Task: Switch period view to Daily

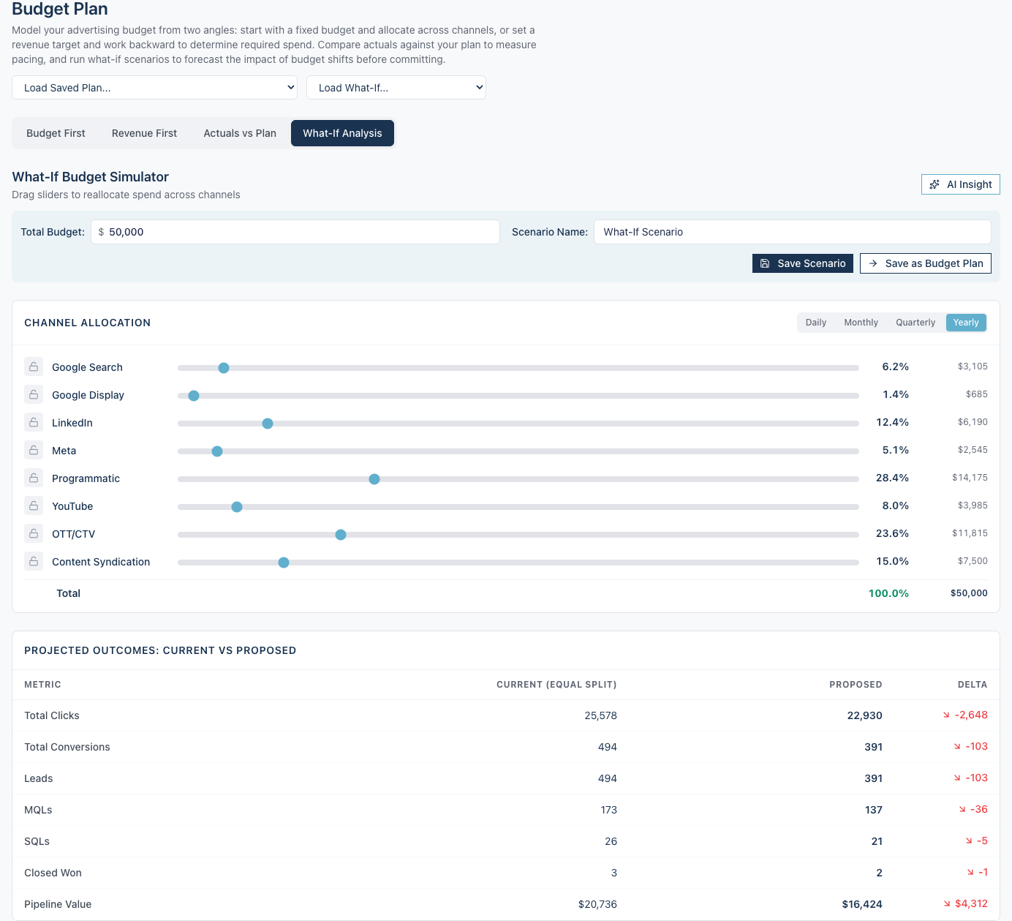Action: 816,323
